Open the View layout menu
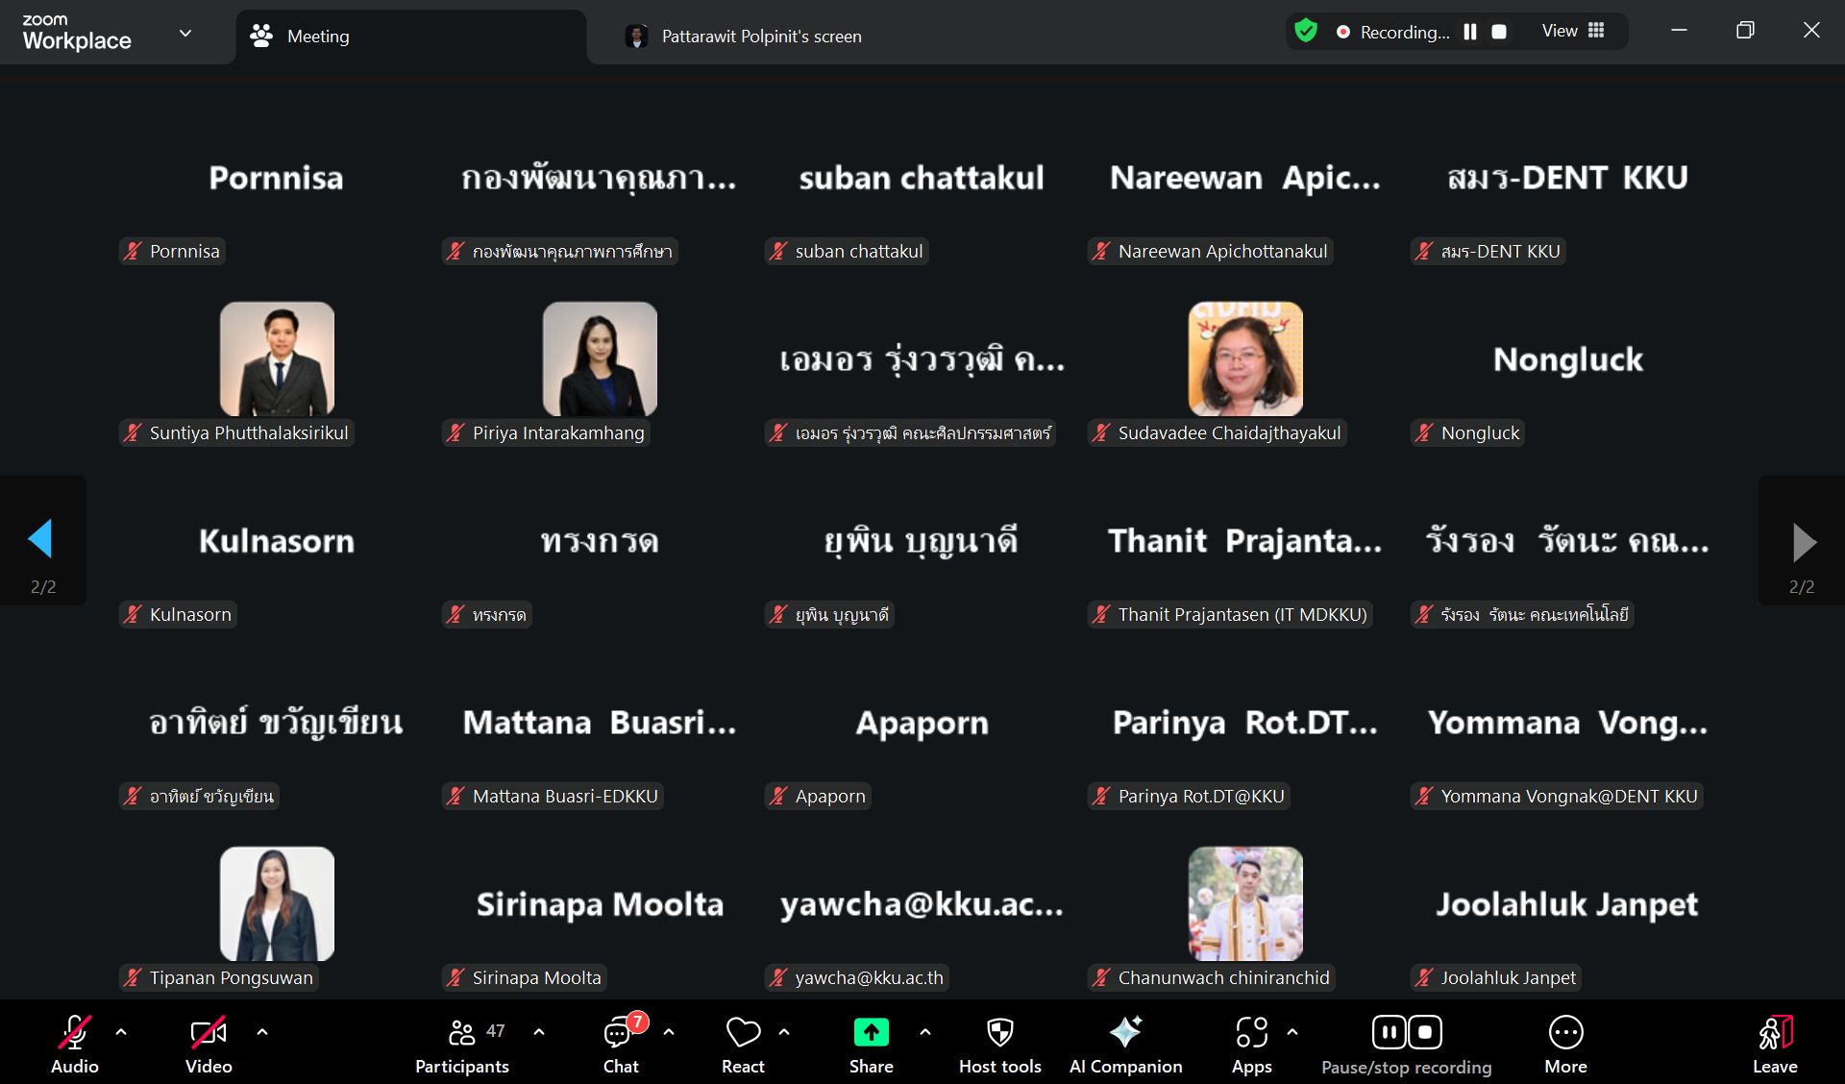 [x=1573, y=32]
